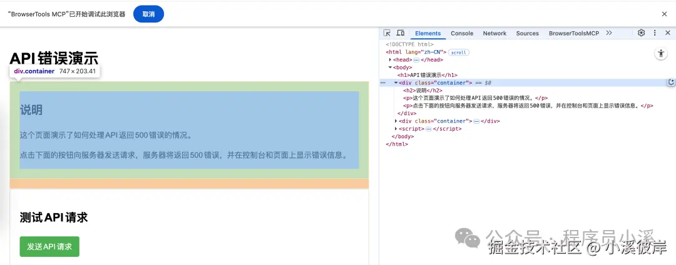Activate the inspect element picker icon
Viewport: 676px width, 265px height.
(387, 33)
